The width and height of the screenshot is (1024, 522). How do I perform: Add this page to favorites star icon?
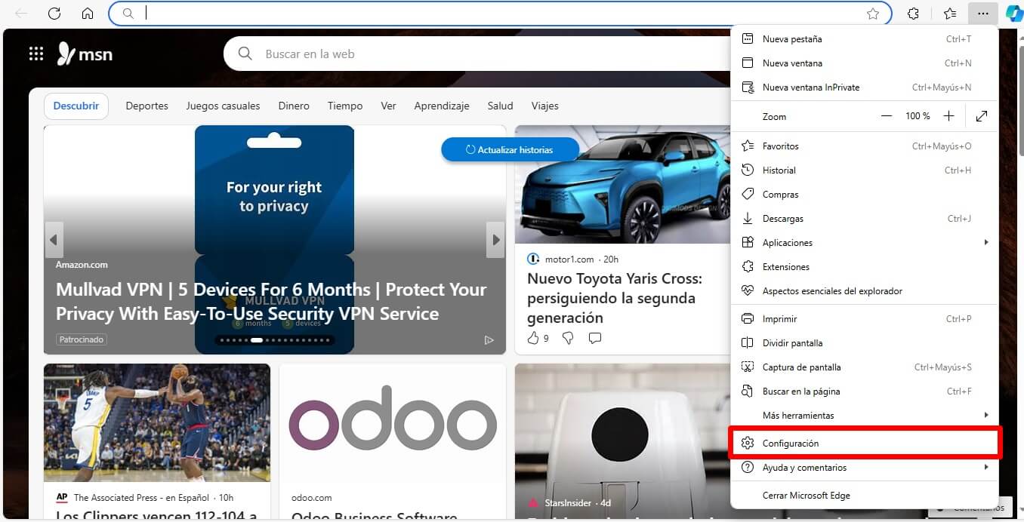[873, 14]
